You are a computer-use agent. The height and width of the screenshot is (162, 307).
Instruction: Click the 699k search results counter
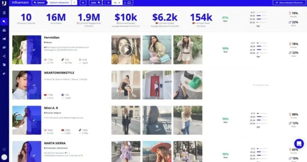(x=96, y=3)
